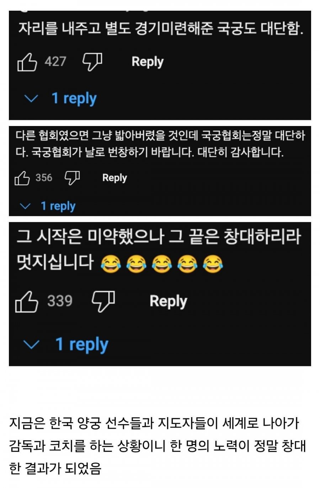
Task: Expand the chevron under the 427-like comment
Action: pos(31,98)
